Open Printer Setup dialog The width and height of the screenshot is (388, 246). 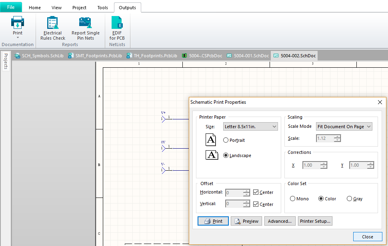315,221
